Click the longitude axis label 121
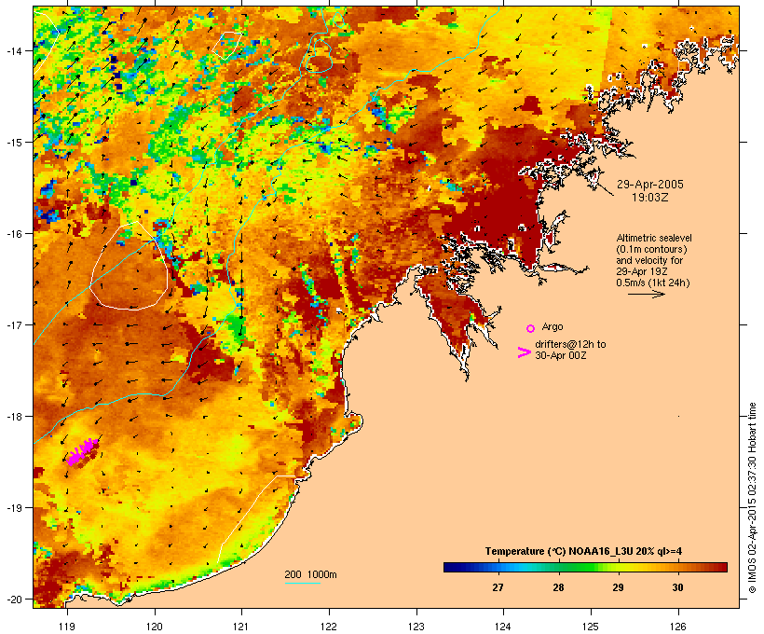Screen dimensions: 764x634 (x=241, y=627)
